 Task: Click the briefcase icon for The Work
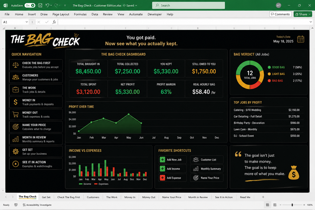[x=15, y=89]
